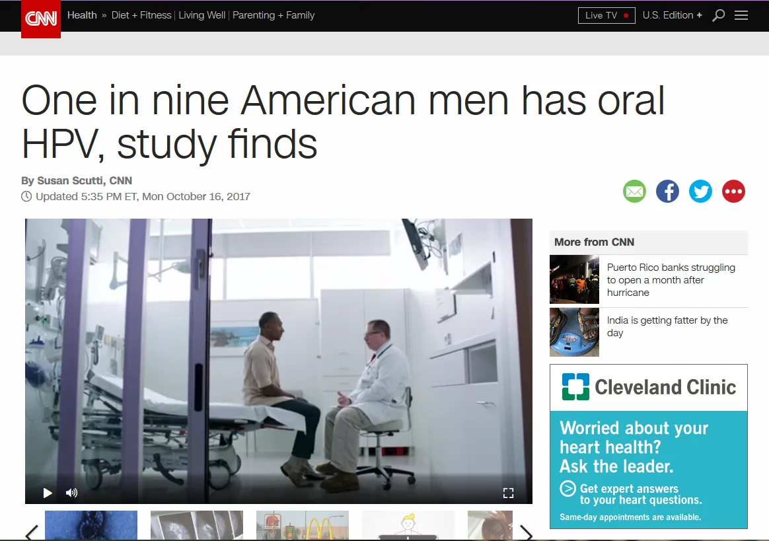Select cartoon figure carousel thumbnail
The width and height of the screenshot is (769, 541).
pos(408,525)
